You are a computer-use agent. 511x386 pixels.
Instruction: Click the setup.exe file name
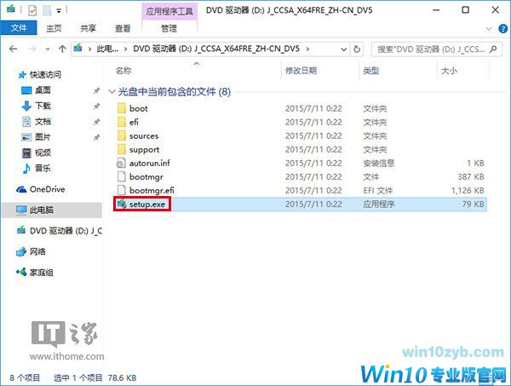(x=147, y=205)
